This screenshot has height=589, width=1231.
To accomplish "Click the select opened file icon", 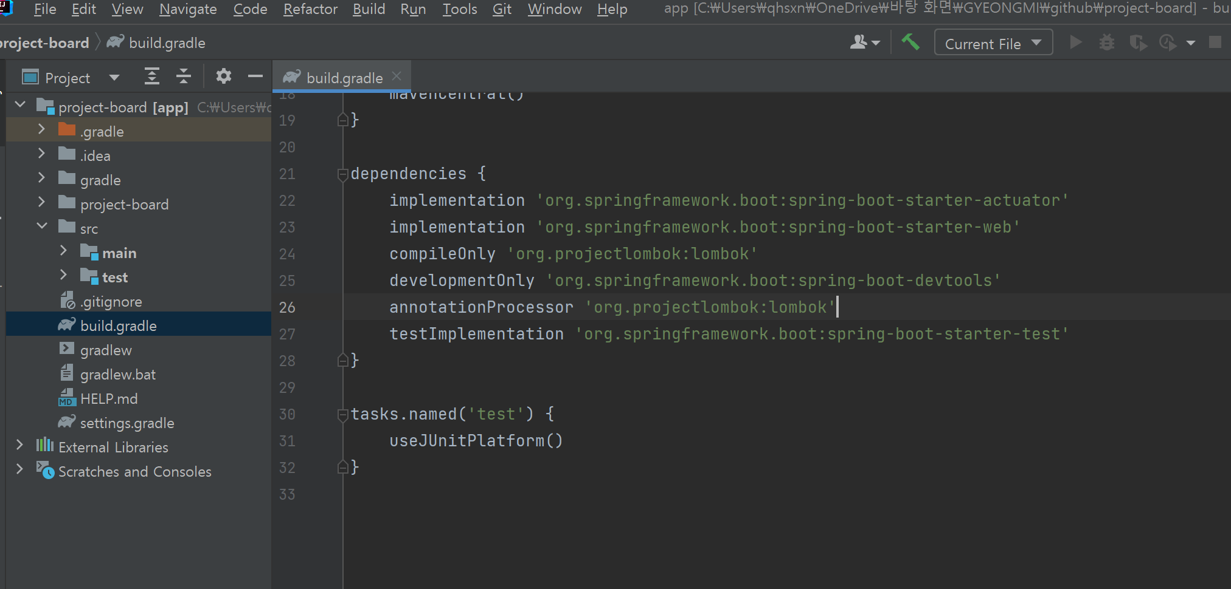I will pyautogui.click(x=151, y=76).
